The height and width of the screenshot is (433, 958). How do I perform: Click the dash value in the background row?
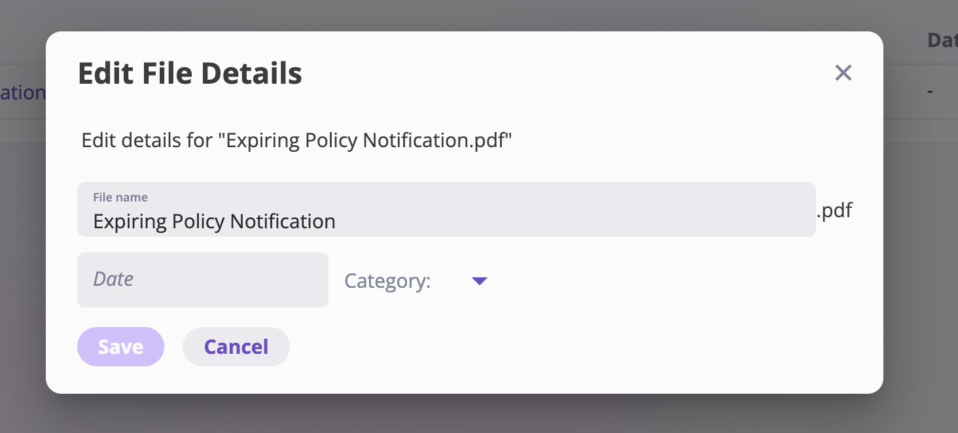coord(930,92)
